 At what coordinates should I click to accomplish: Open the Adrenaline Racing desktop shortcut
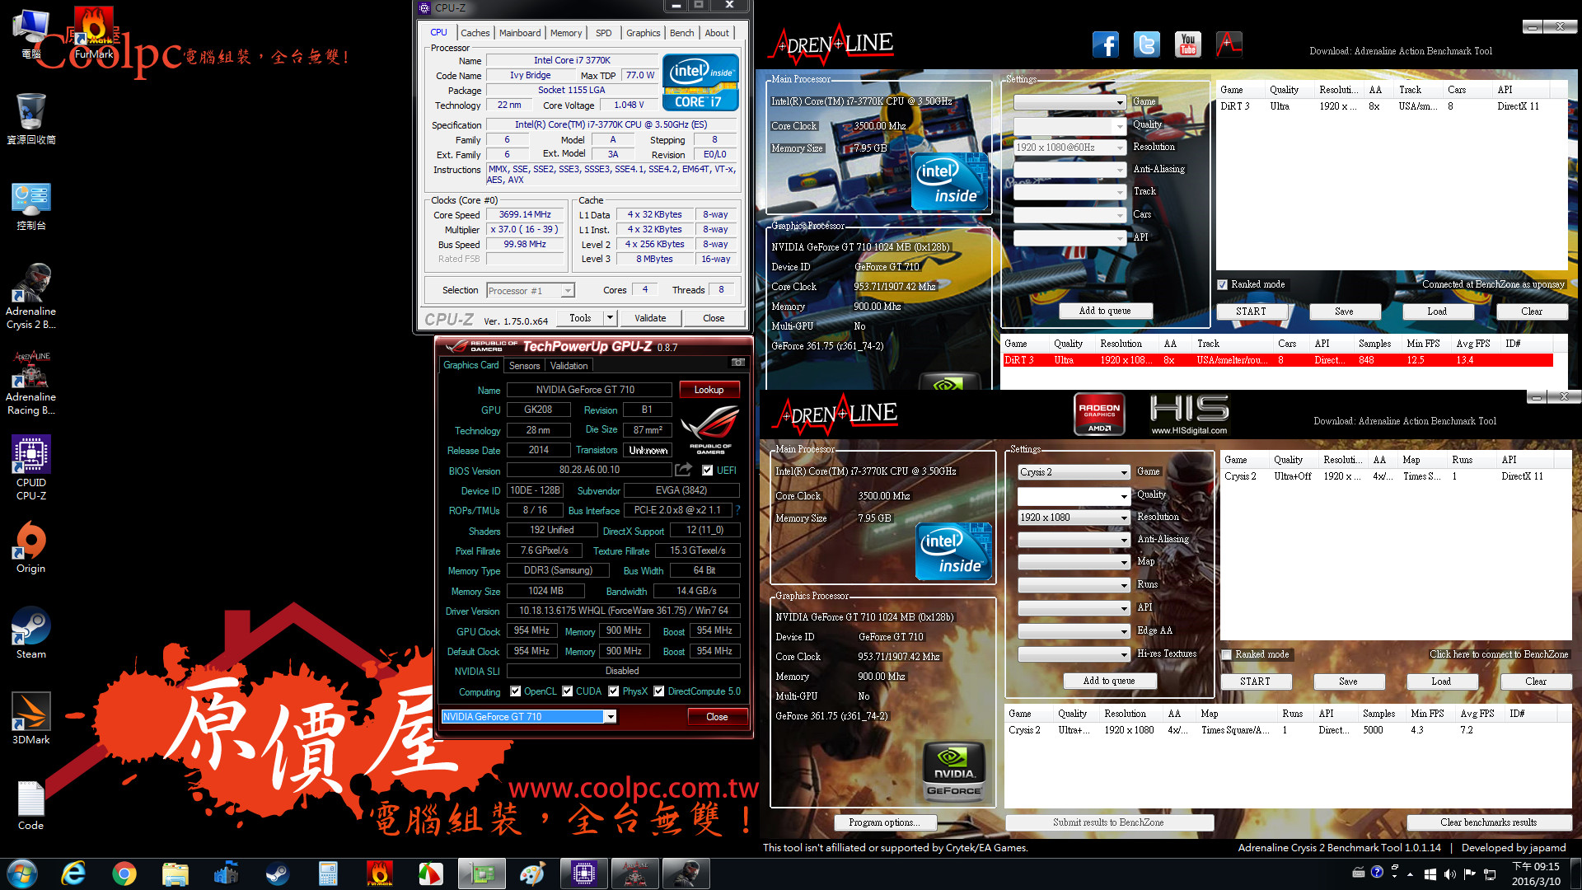tap(31, 382)
